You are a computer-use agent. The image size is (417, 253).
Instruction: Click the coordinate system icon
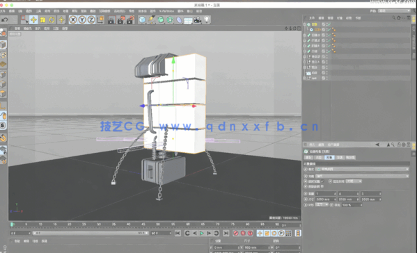(x=100, y=19)
